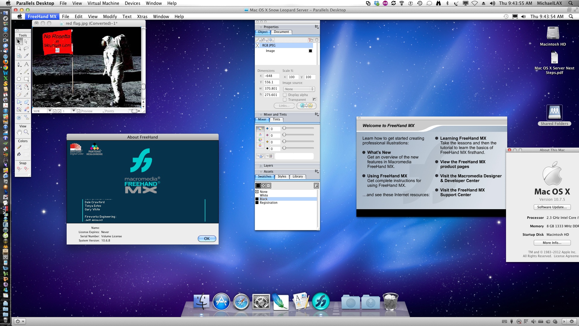Open the Apple system color picker icon

260,145
